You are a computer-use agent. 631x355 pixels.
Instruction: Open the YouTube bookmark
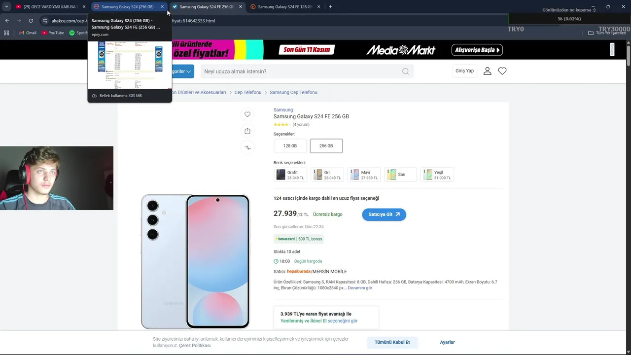click(53, 33)
